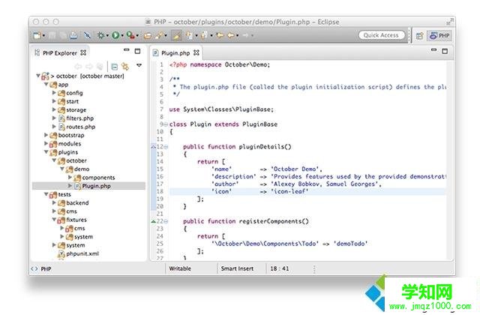
Task: Click the cursor position 18 : 41 status
Action: coord(280,268)
